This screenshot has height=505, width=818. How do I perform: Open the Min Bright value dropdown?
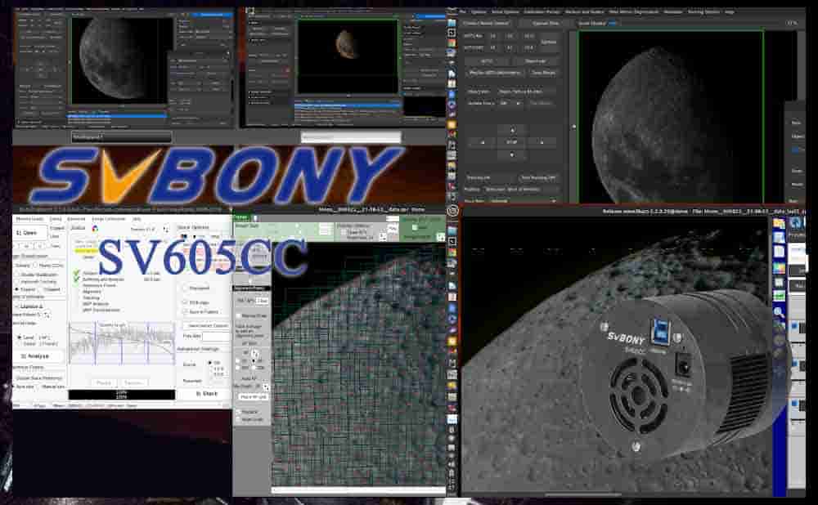tap(267, 386)
